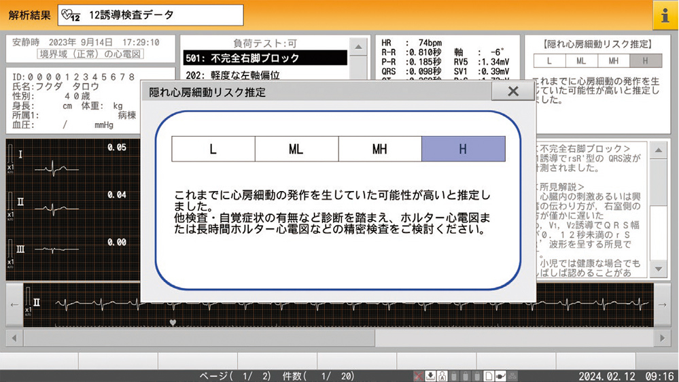Click the lead III value 0.00
This screenshot has width=679, height=382.
tap(116, 243)
